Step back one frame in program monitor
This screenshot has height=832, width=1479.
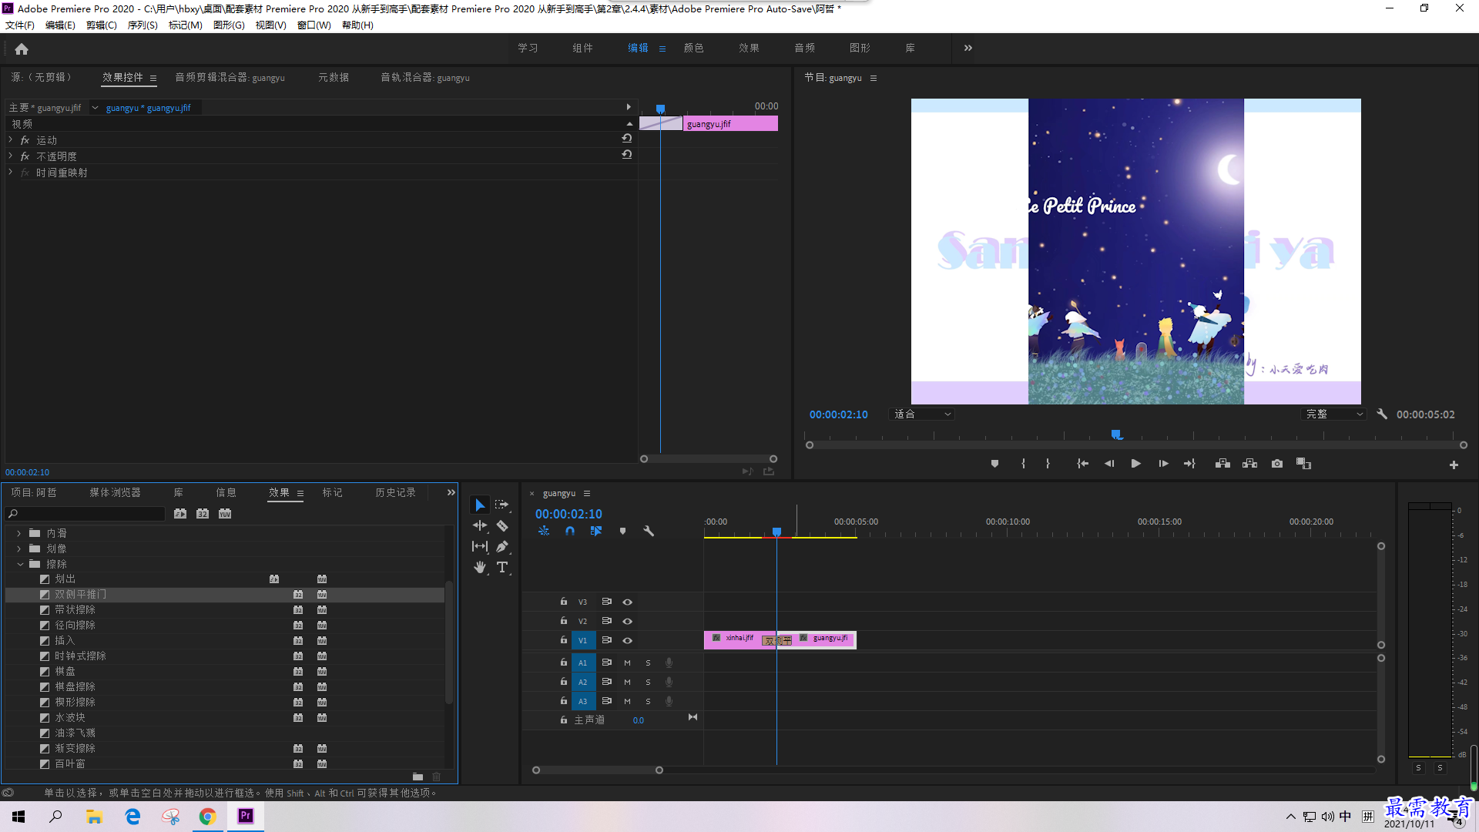click(1109, 464)
